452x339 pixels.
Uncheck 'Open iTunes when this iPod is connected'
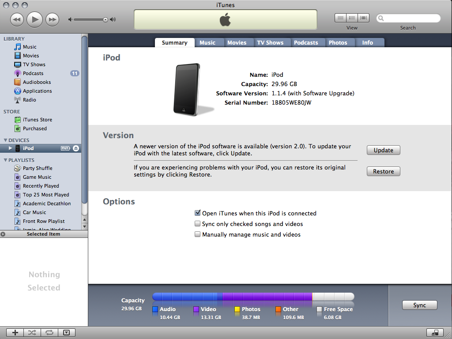pos(197,213)
